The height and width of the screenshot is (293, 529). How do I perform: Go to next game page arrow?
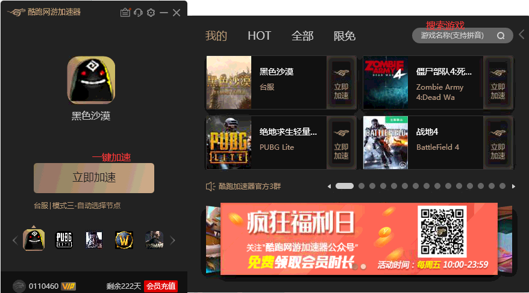coord(513,187)
